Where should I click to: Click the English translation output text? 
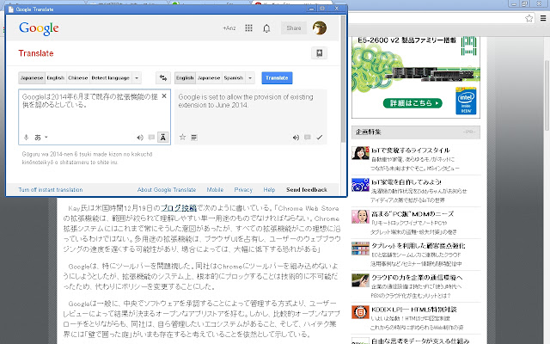coord(246,101)
